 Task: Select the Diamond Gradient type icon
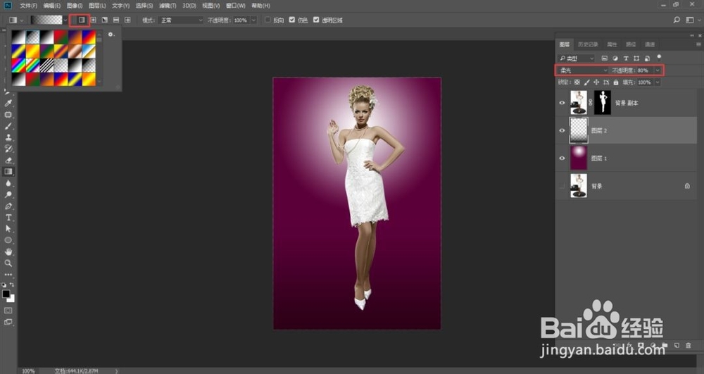(127, 20)
